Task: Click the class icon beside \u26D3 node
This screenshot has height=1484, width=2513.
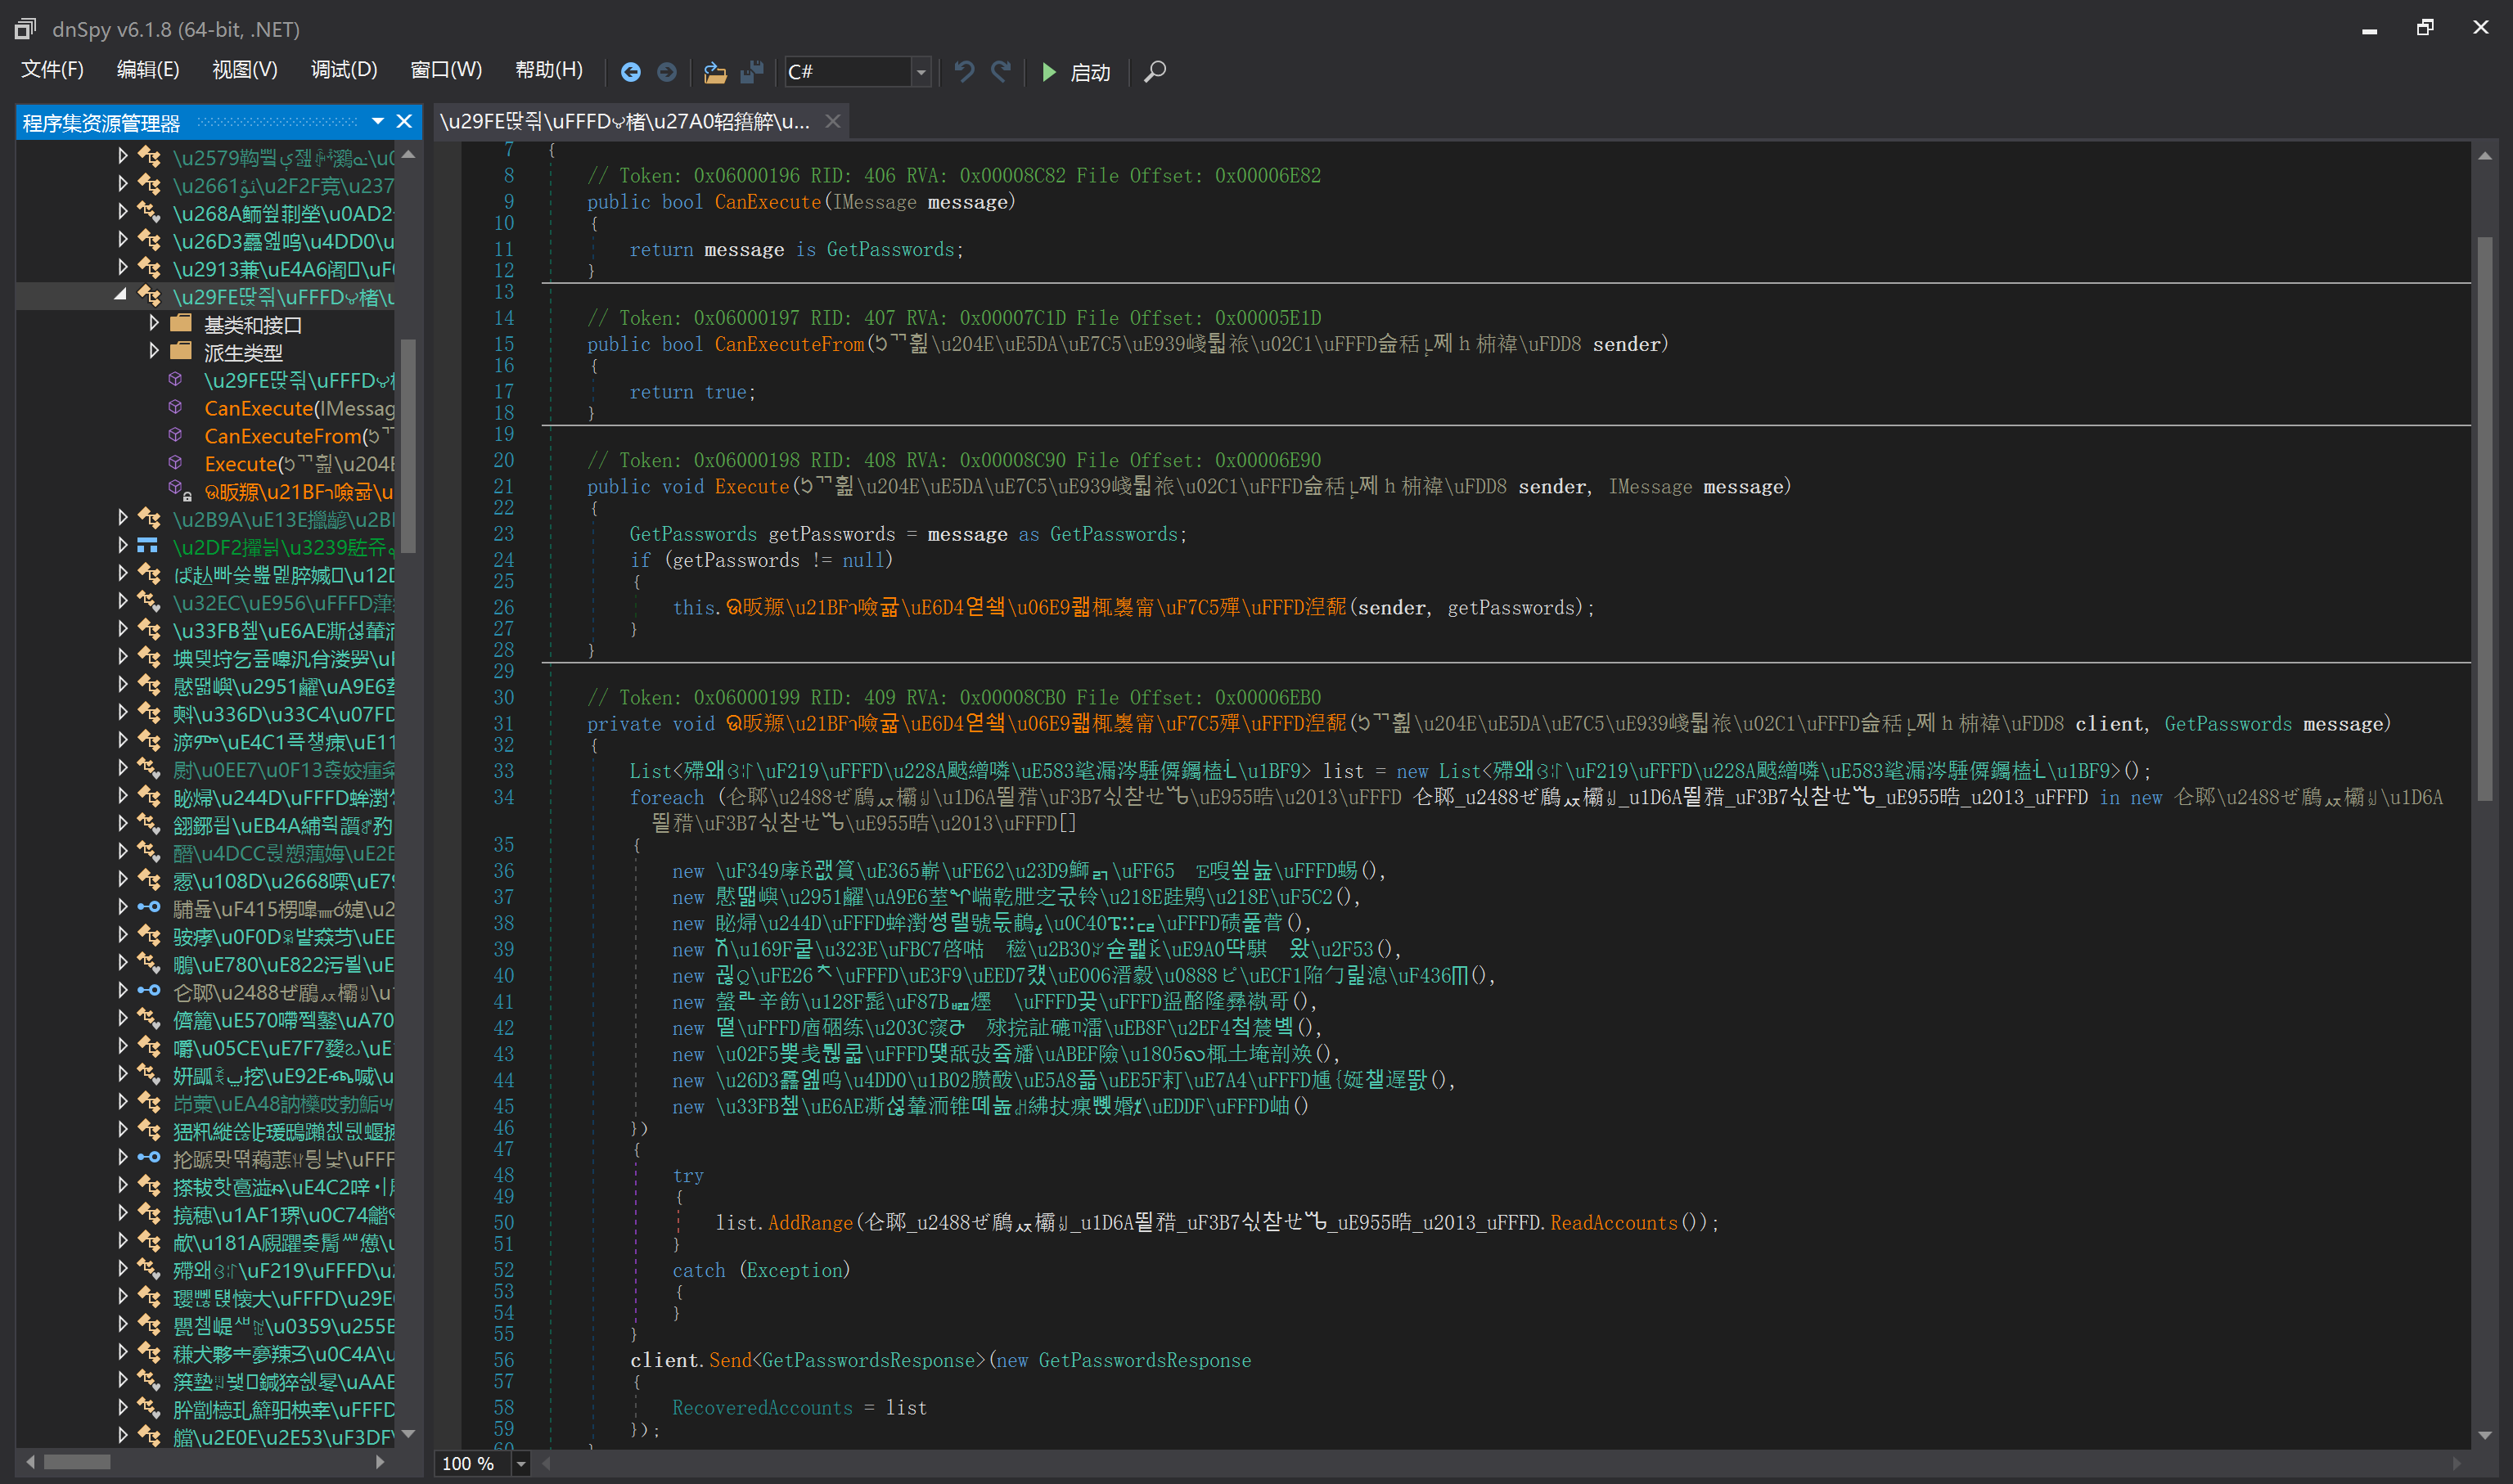Action: (149, 240)
